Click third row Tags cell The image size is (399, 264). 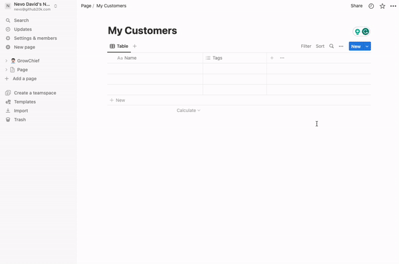click(235, 90)
